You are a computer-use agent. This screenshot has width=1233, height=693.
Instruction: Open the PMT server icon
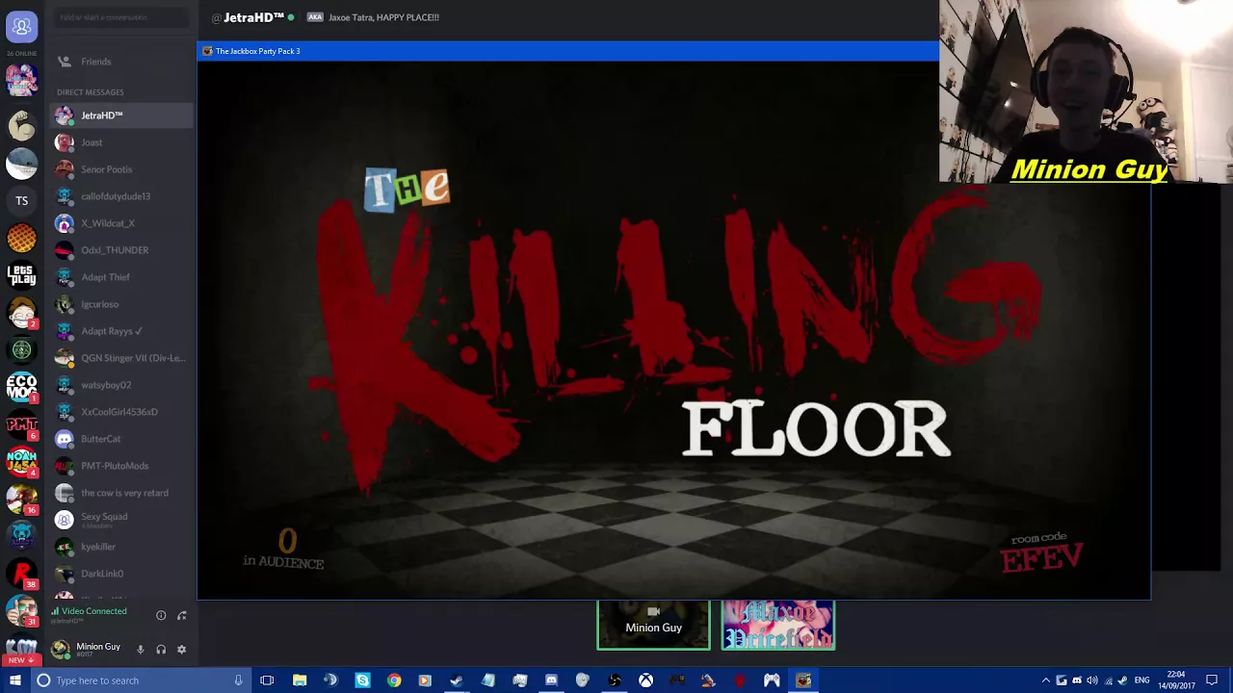point(21,424)
